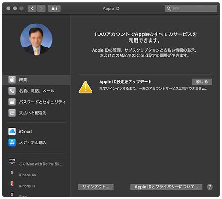Image resolution: width=222 pixels, height=199 pixels.
Task: Click the Apple logo icon beside 概要
Action: point(12,80)
